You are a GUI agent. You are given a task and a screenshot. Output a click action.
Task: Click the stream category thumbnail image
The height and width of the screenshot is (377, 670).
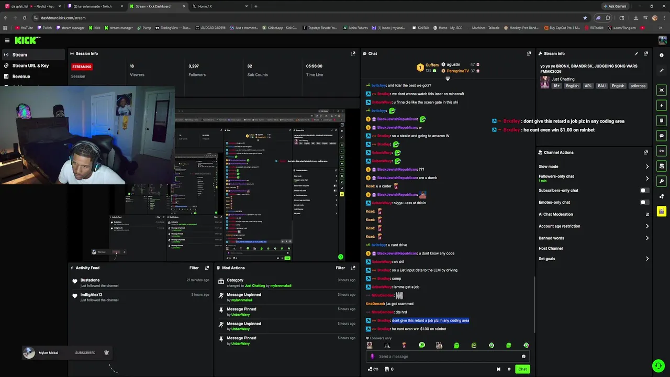tap(545, 82)
